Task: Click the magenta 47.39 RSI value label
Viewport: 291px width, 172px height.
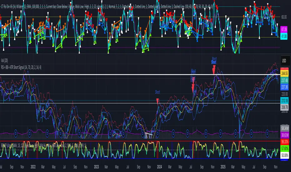Action: [x=284, y=29]
